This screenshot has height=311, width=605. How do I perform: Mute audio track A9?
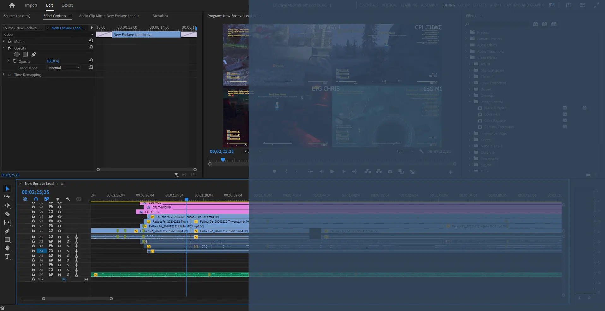59,275
